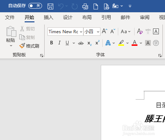This screenshot has height=140, width=165.
Task: Toggle Subscript formatting
Action: (x=89, y=43)
